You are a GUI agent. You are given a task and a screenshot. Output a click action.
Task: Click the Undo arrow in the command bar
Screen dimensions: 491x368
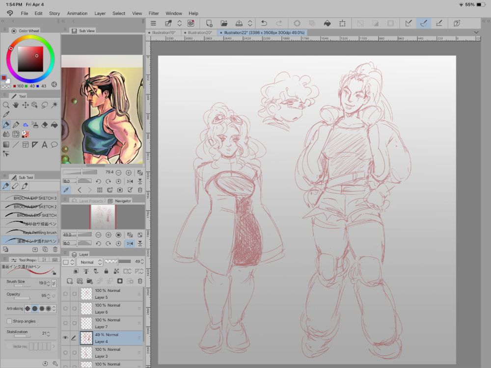coord(264,23)
